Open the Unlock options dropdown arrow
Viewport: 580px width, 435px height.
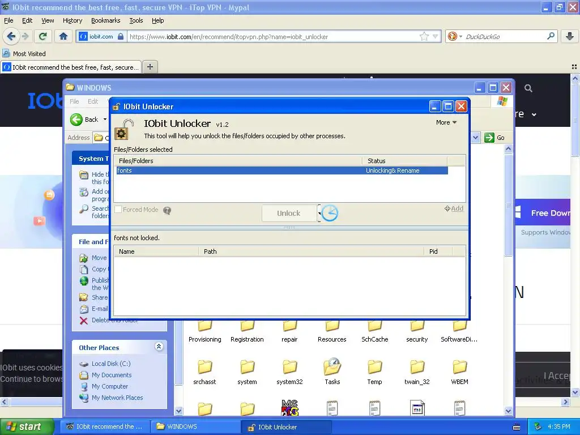click(319, 214)
